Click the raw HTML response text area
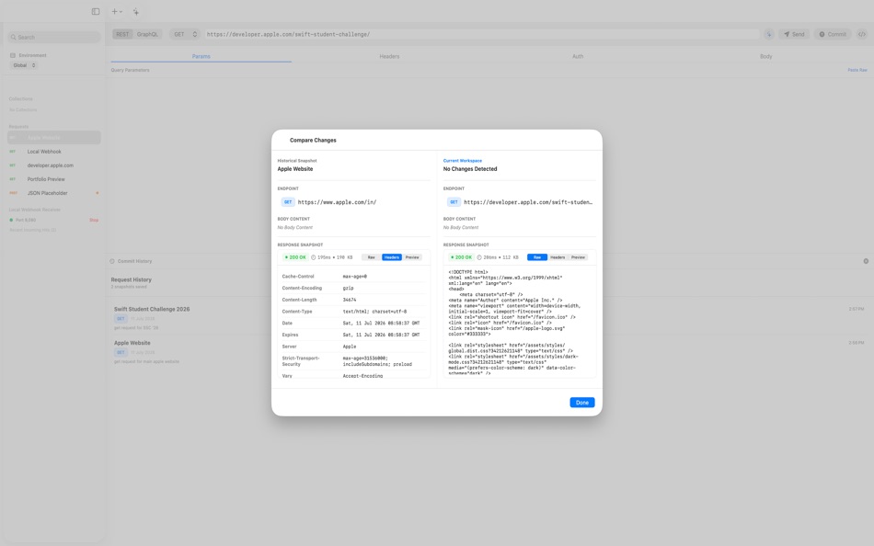 click(520, 322)
